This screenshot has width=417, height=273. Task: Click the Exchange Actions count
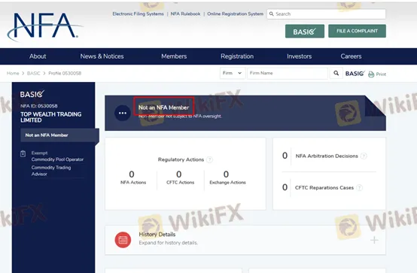(x=226, y=174)
